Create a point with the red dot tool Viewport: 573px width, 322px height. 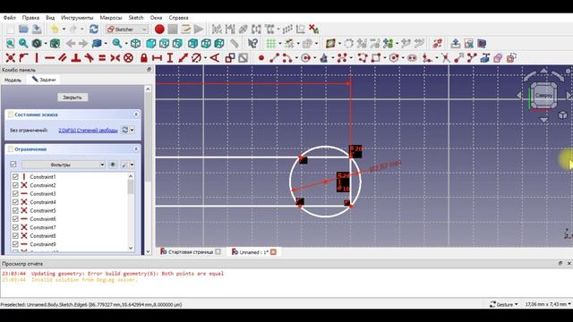(261, 57)
